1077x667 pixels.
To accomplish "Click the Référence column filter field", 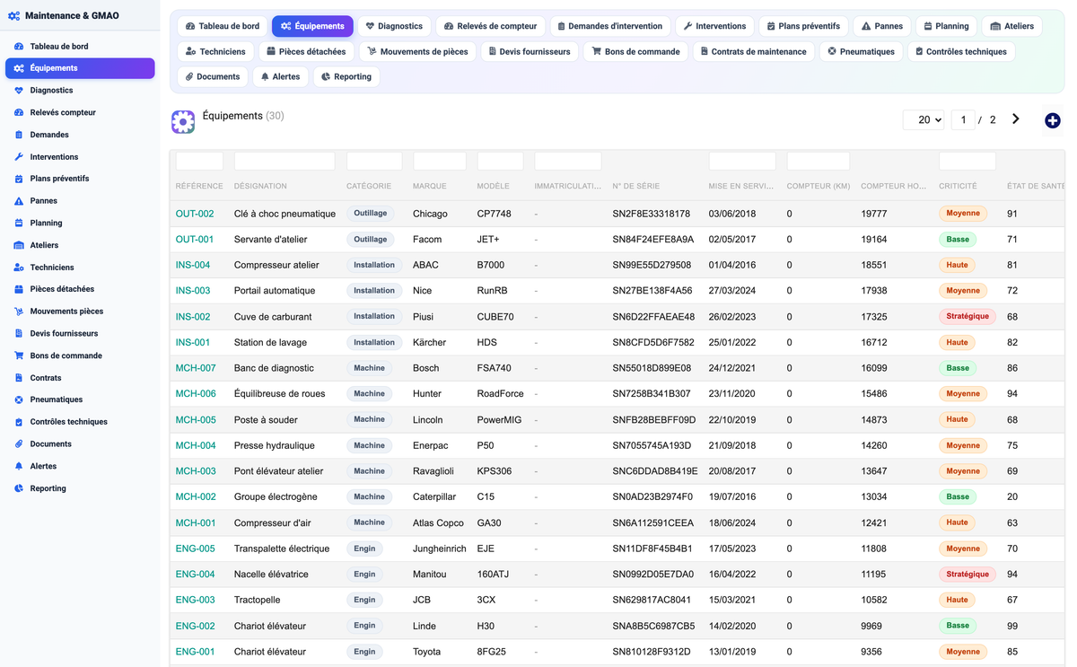I will tap(199, 161).
